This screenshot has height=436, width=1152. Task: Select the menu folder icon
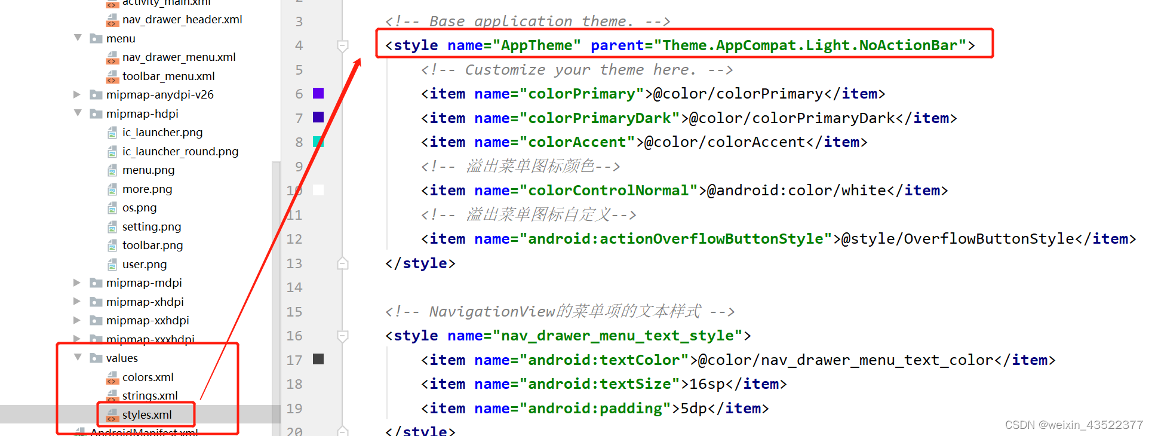point(96,39)
